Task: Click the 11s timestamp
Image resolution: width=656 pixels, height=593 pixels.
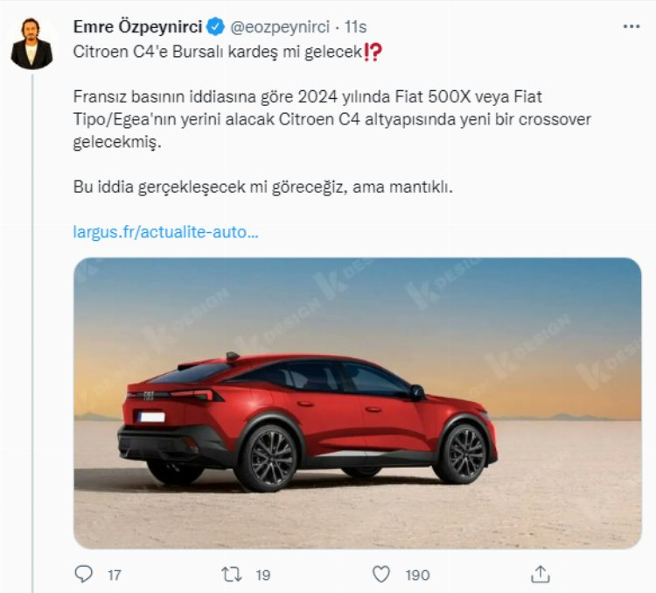Action: click(356, 27)
